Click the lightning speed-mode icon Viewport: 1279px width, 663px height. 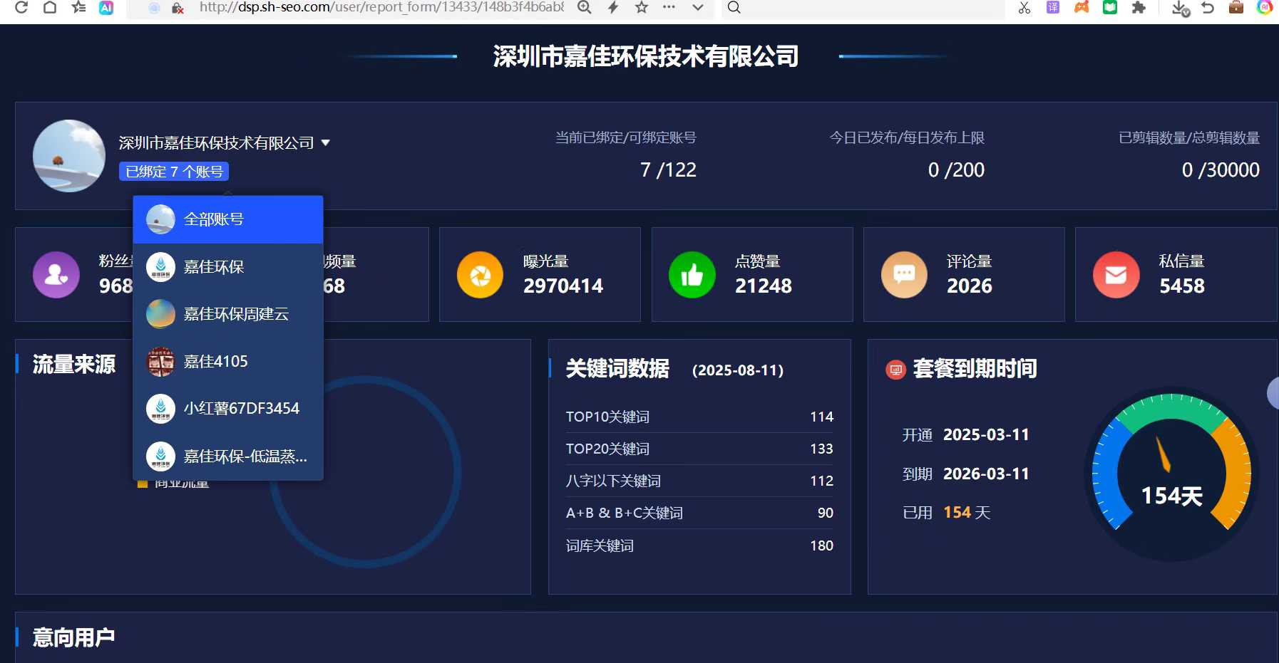[612, 7]
